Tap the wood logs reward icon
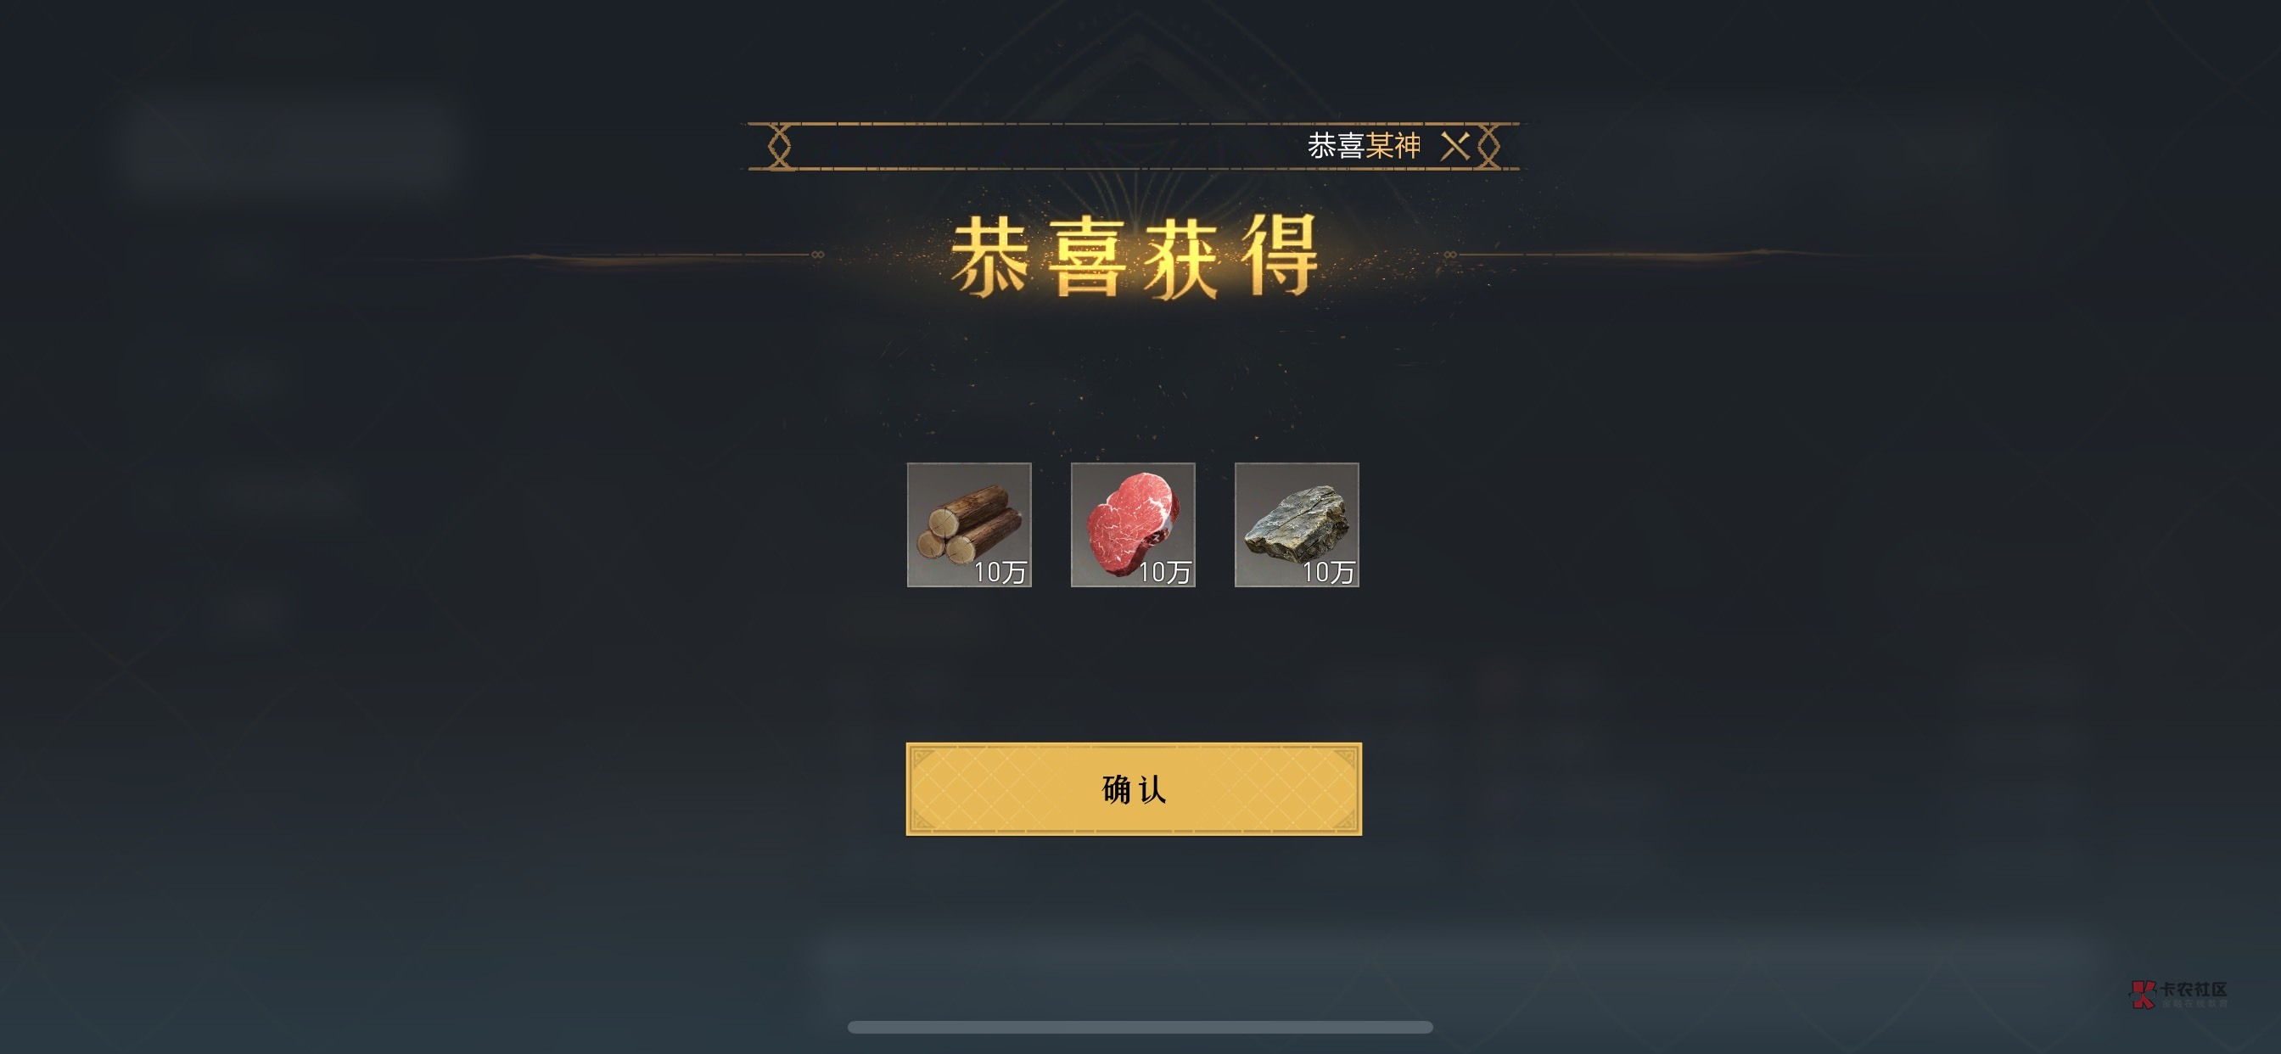 969,524
